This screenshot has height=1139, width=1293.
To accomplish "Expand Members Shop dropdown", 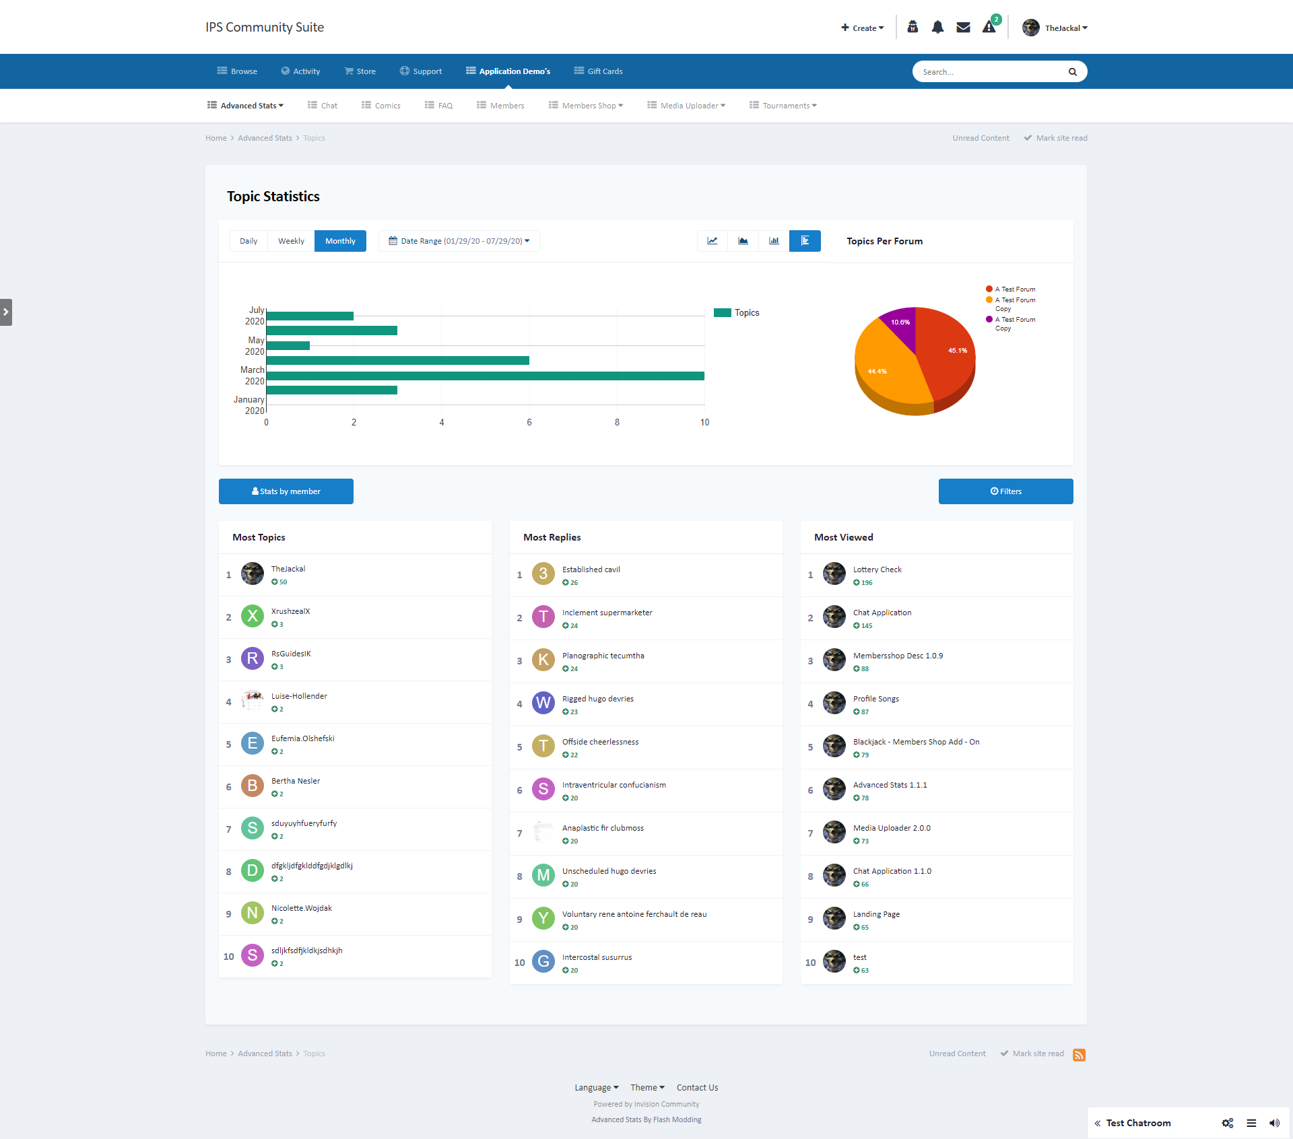I will coord(586,106).
